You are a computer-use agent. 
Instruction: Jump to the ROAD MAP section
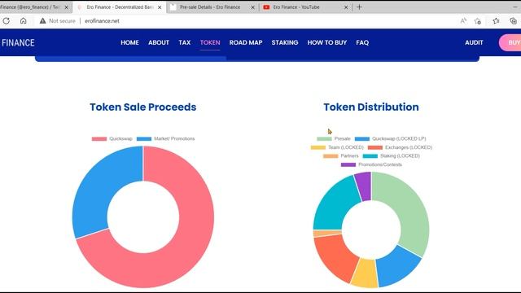coord(246,42)
